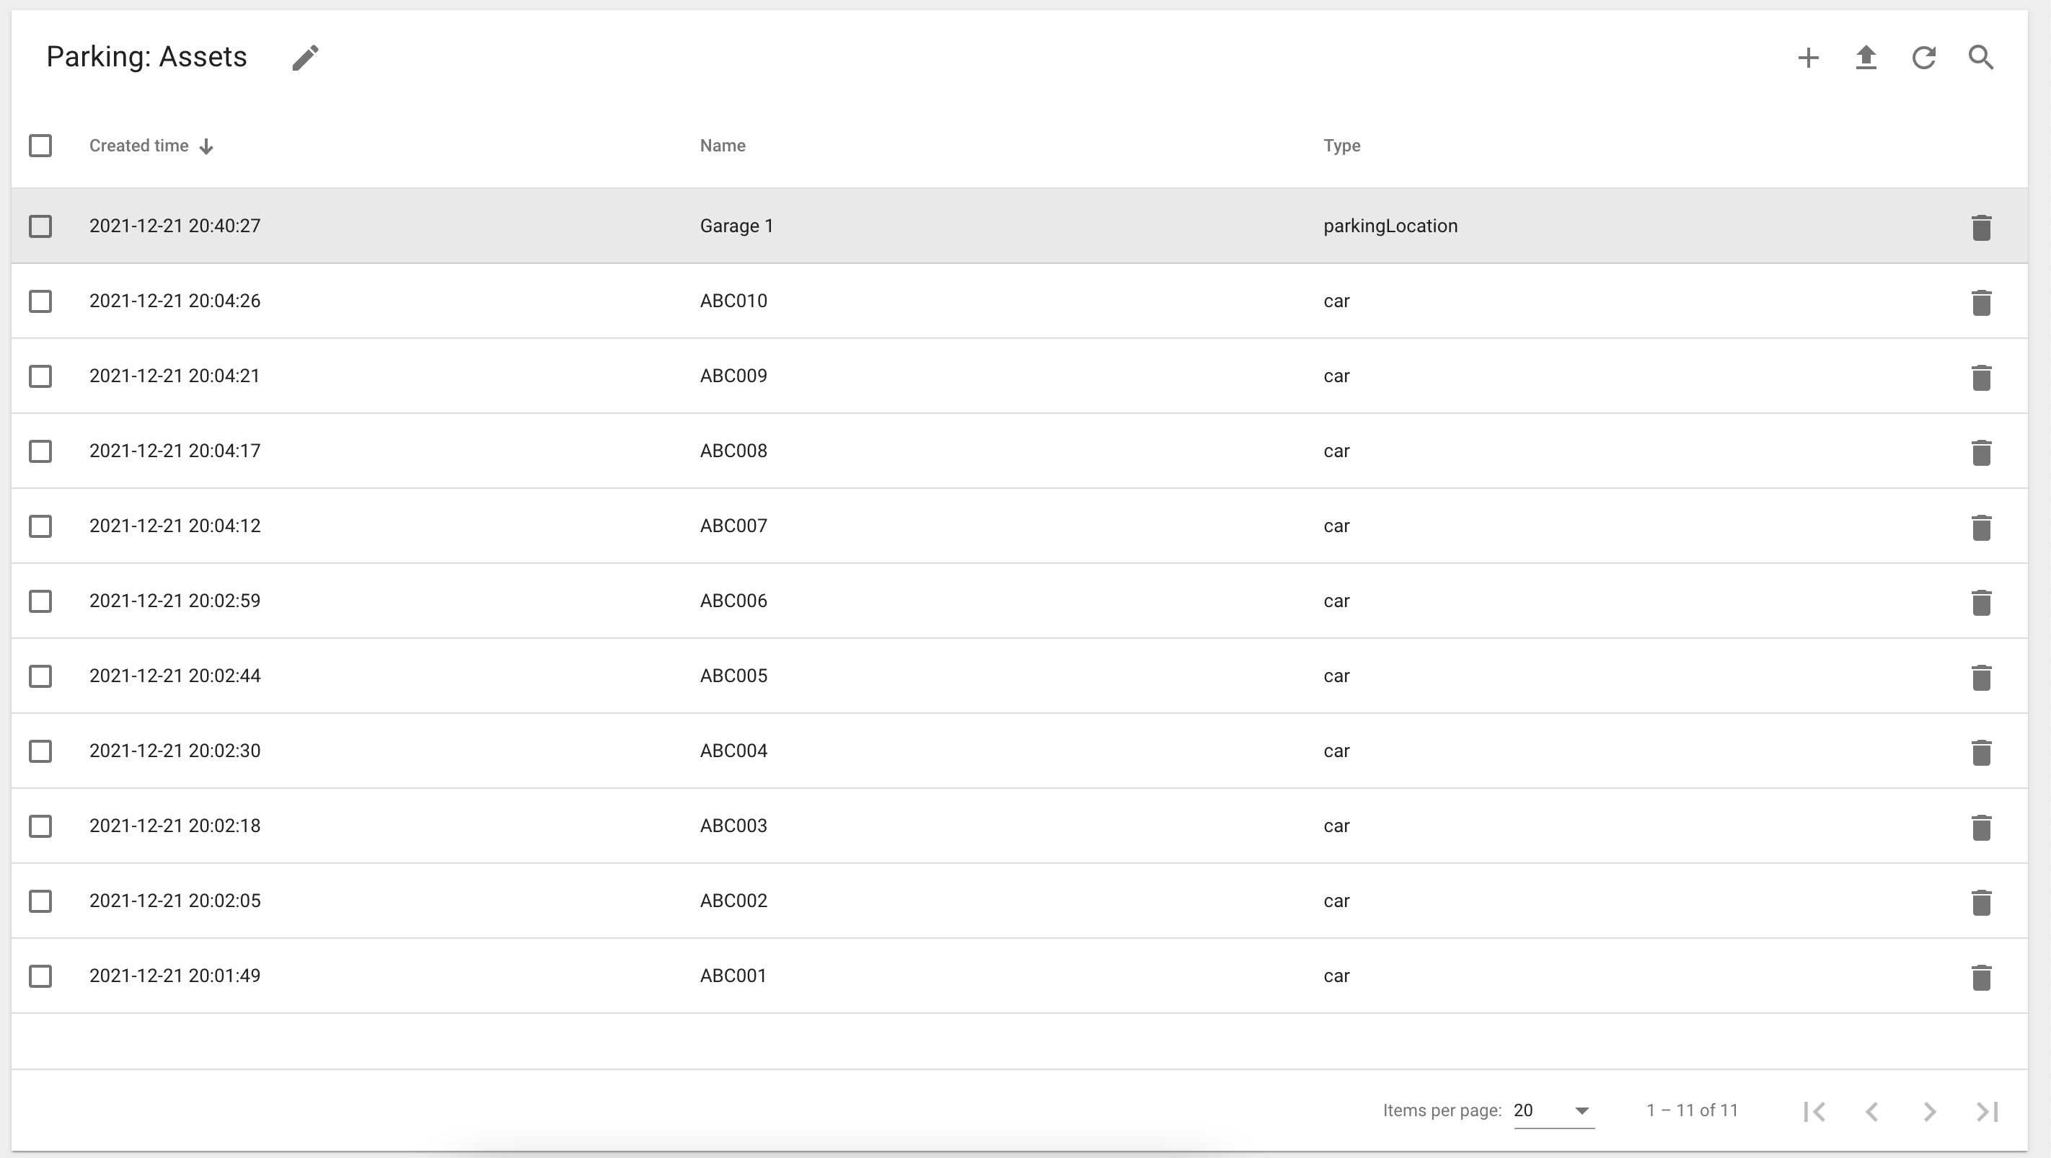Image resolution: width=2051 pixels, height=1158 pixels.
Task: Click the timestamp 2021-12-21 20:04:26
Action: (175, 301)
